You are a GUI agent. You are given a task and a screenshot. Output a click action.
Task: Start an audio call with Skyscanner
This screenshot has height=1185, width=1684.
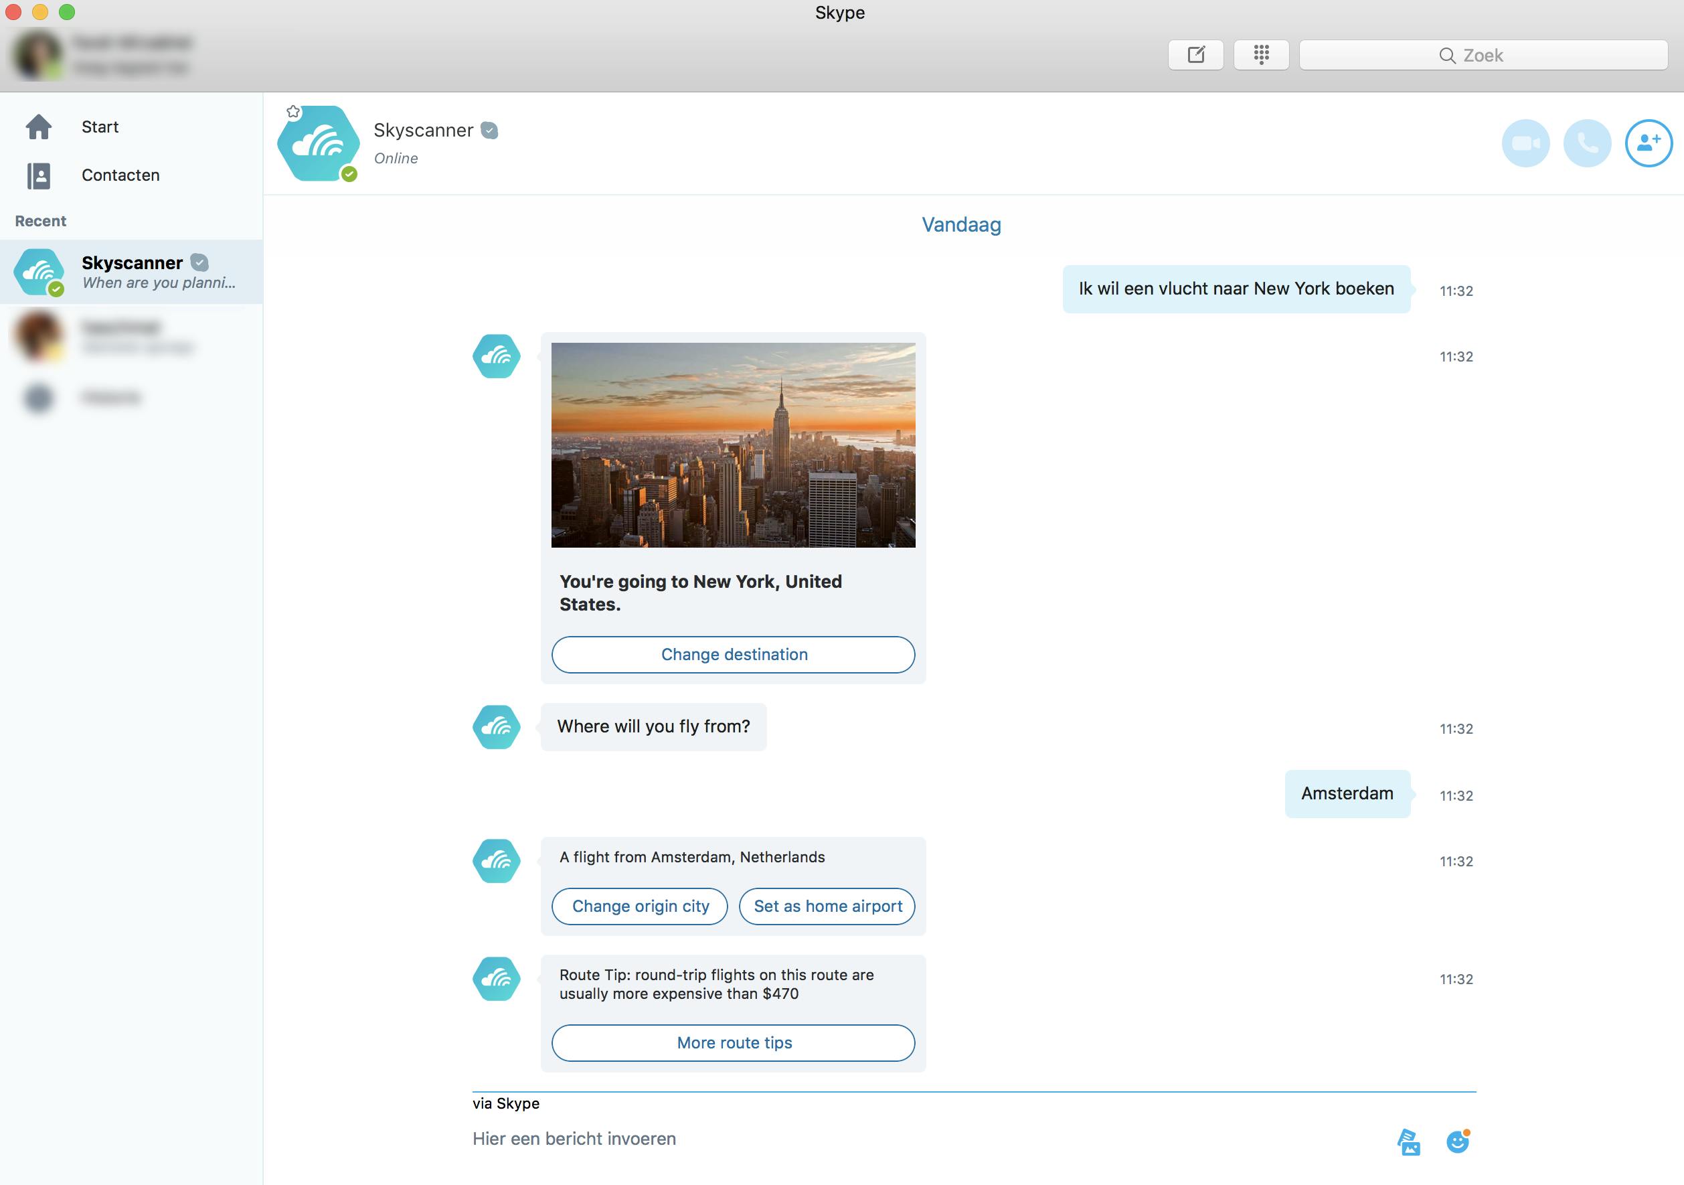[x=1587, y=143]
